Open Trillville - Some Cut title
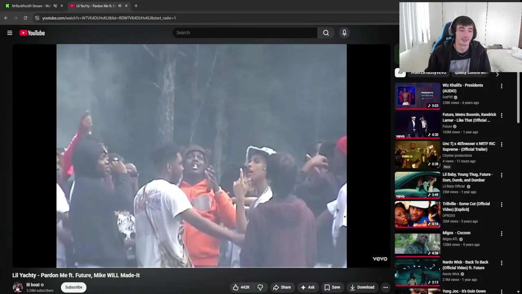Viewport: 522px width, 294px height. (x=466, y=207)
